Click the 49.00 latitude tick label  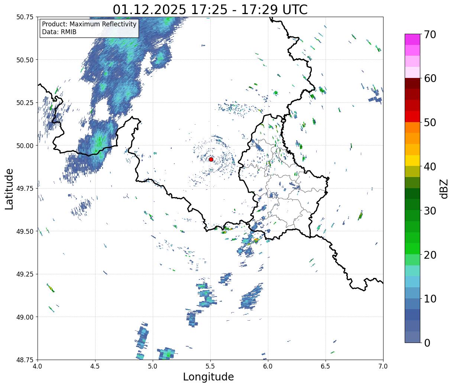click(25, 317)
